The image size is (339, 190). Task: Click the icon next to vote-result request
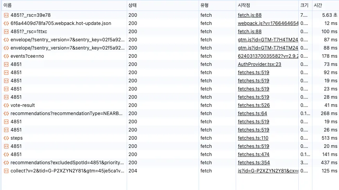[6, 105]
